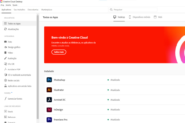
Task: Click the Desktop monitor icon
Action: pyautogui.click(x=115, y=17)
